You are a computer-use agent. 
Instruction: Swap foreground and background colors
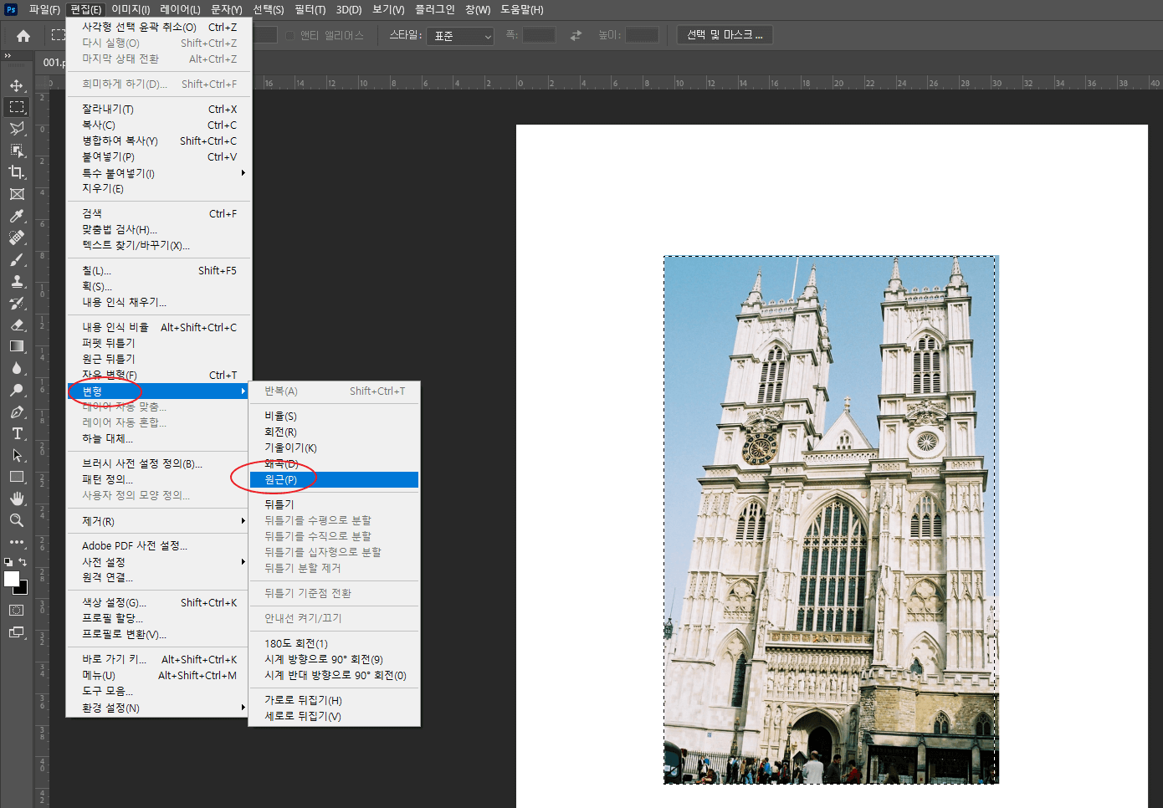23,562
